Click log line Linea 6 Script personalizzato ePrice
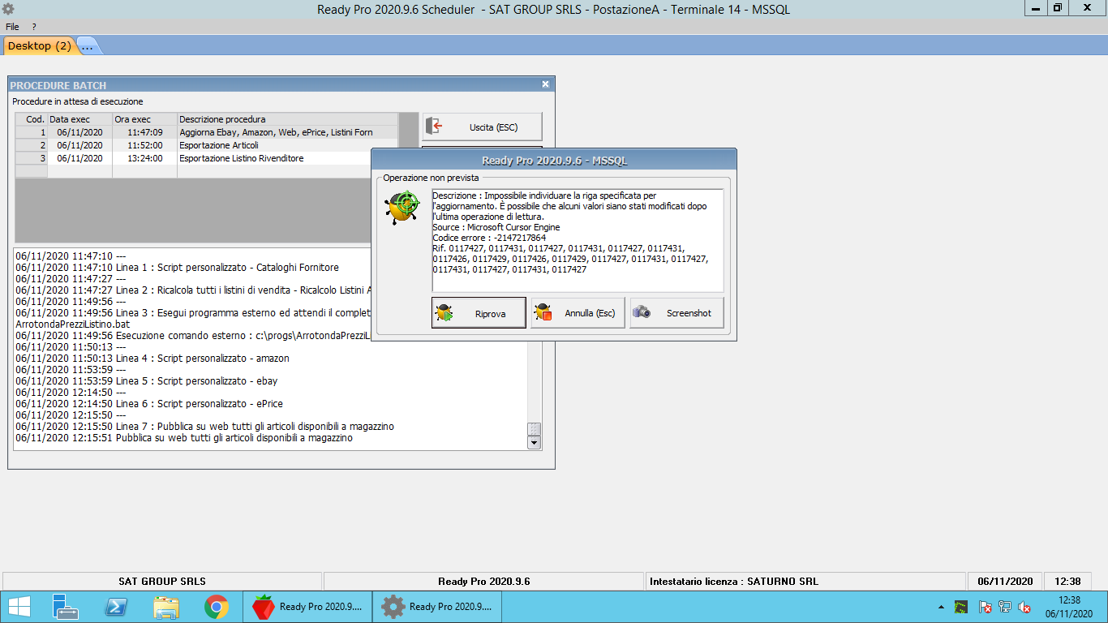1108x623 pixels. pyautogui.click(x=149, y=404)
